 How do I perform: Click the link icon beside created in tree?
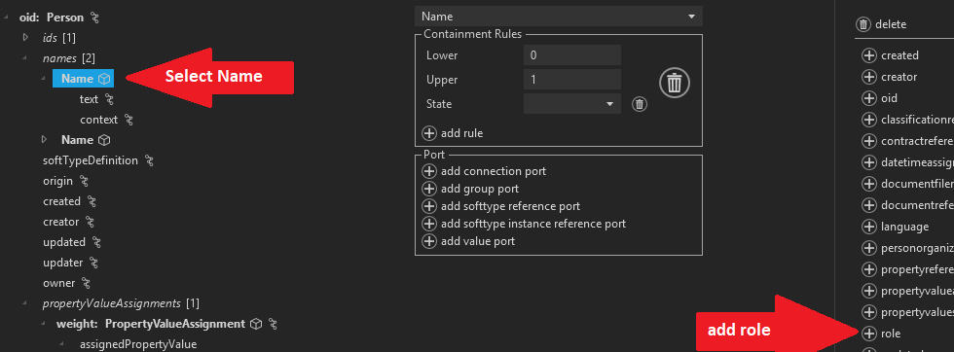click(x=92, y=201)
